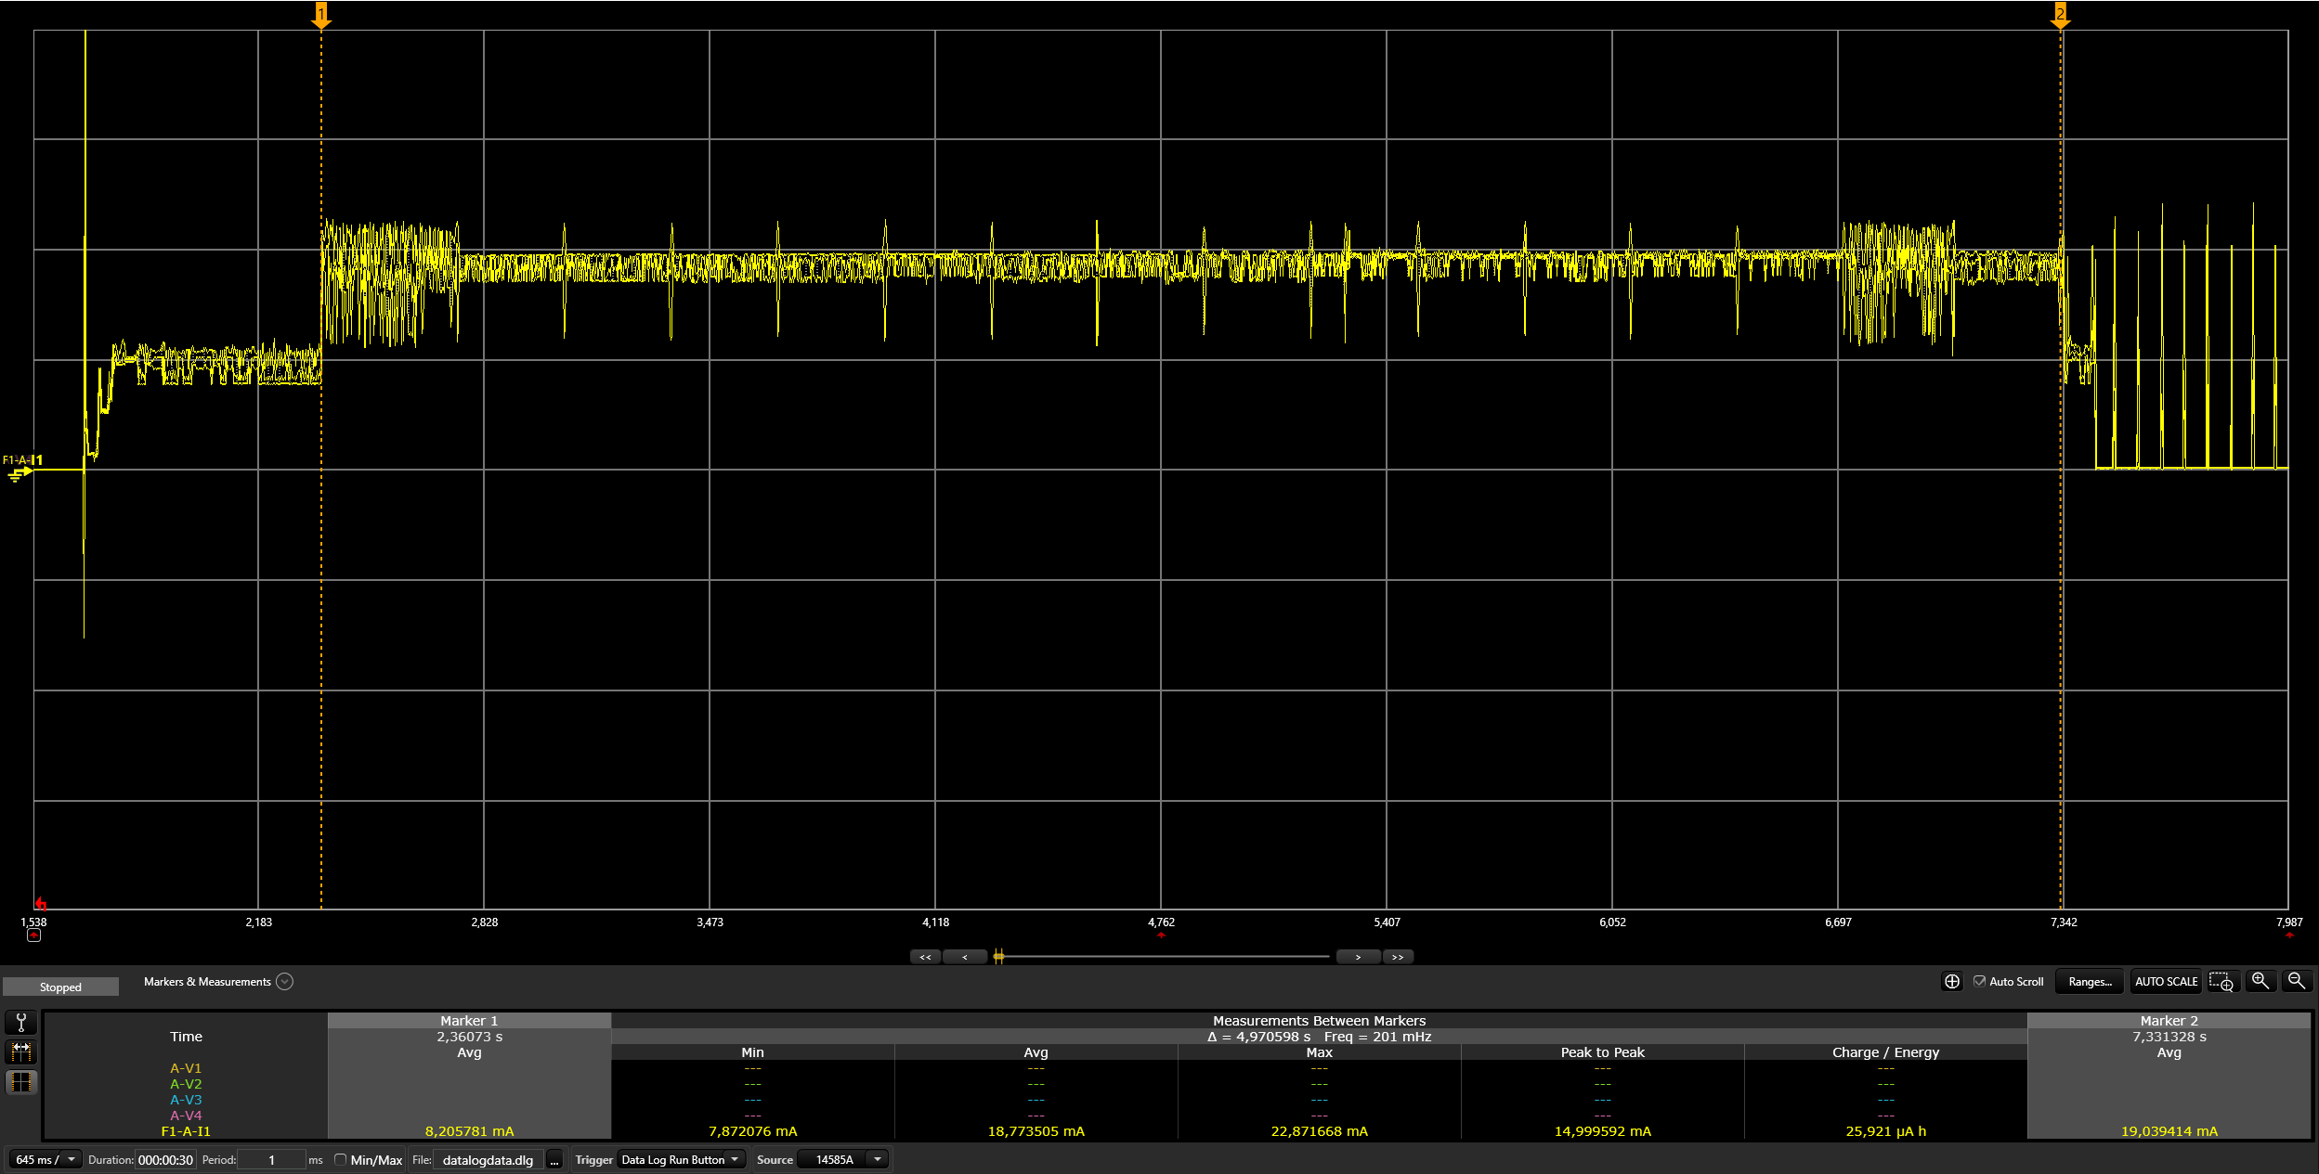Select Marker 1 flag at top of plot
The width and height of the screenshot is (2319, 1174).
321,15
